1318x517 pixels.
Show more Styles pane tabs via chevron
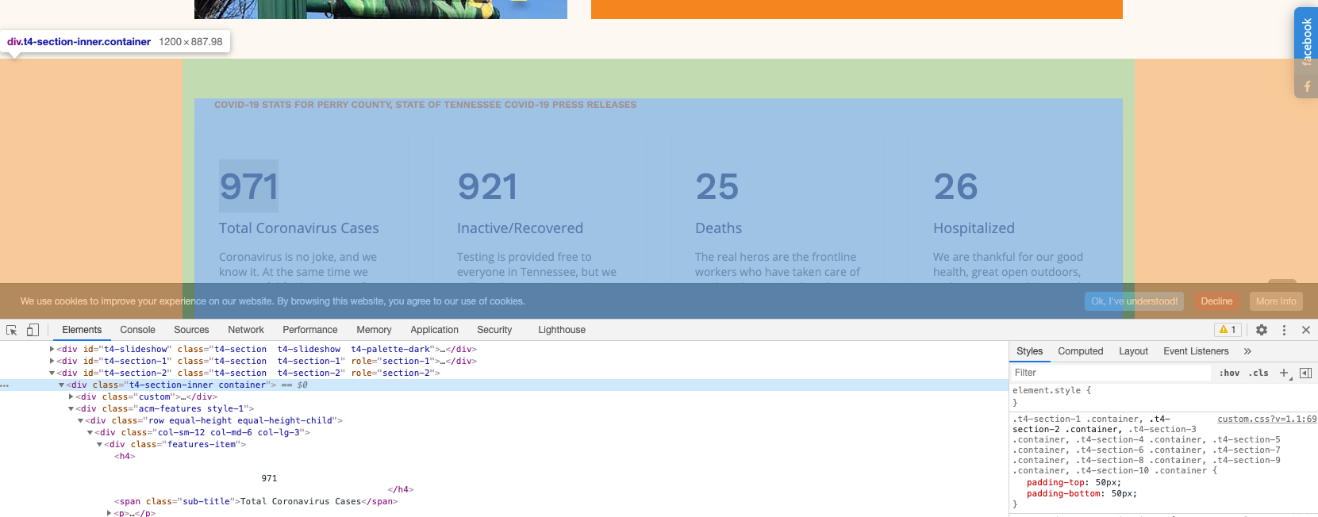tap(1247, 351)
